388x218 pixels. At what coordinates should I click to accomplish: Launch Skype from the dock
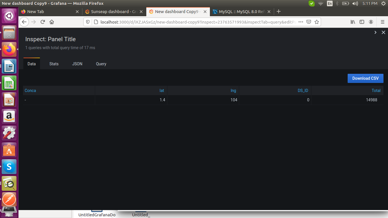tap(9, 167)
